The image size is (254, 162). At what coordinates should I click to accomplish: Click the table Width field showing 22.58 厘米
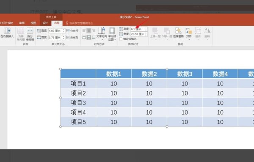138,34
